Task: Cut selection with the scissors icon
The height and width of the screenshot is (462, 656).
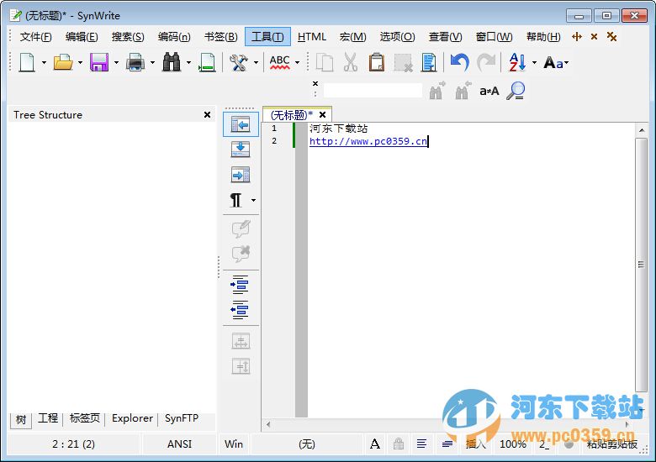Action: point(351,63)
